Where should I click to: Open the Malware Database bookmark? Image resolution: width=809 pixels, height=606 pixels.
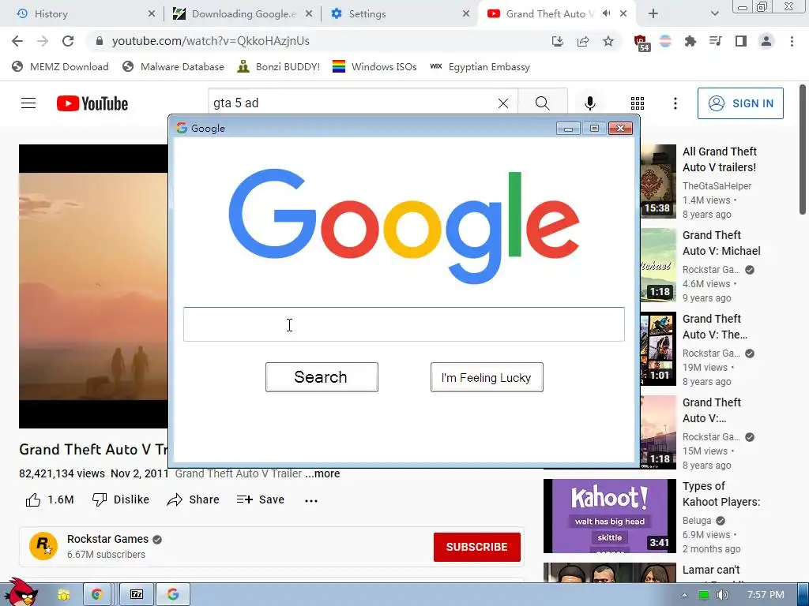click(x=173, y=67)
